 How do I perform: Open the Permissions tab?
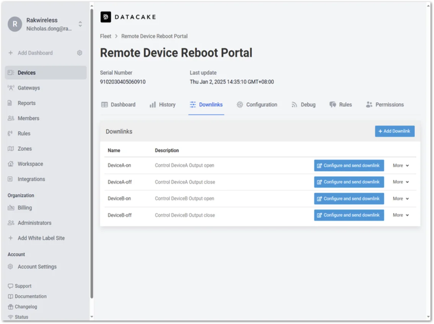(x=385, y=105)
